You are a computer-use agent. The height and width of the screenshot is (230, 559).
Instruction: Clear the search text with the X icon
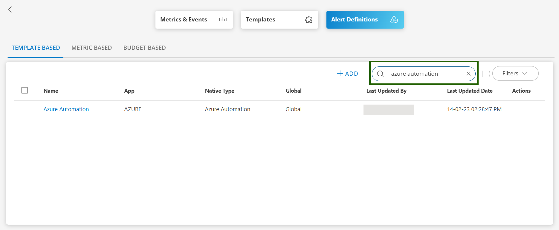click(x=468, y=74)
